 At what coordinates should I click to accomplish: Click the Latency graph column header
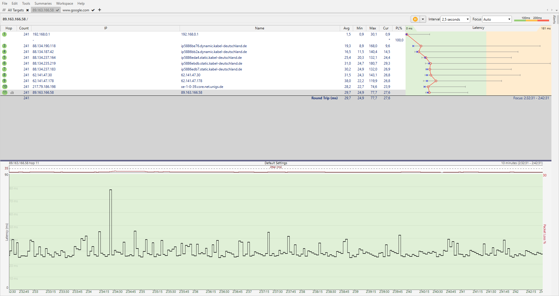point(478,28)
